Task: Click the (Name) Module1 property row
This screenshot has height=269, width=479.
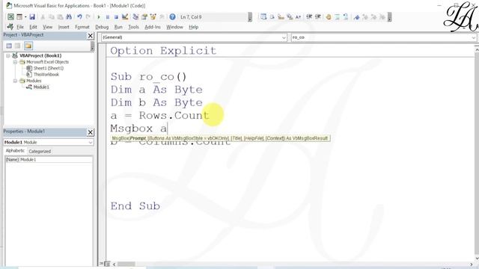Action: [49, 160]
